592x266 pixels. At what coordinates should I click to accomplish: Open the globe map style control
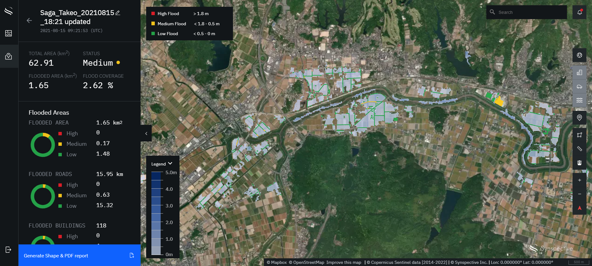coord(579,55)
